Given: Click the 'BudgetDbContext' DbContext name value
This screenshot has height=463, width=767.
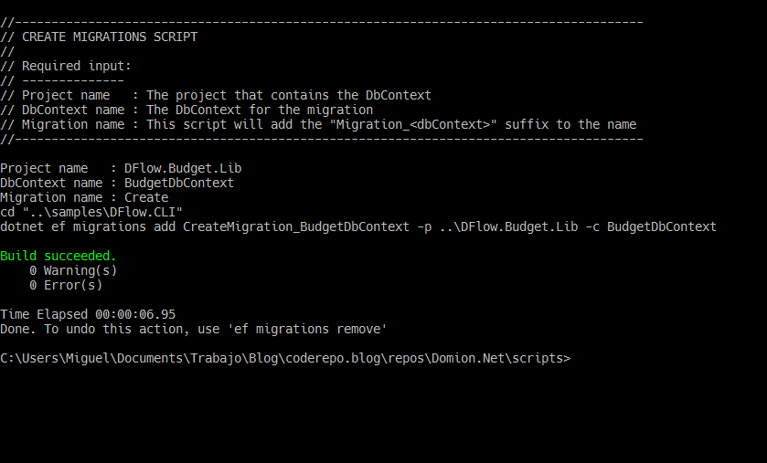Looking at the screenshot, I should pos(179,184).
